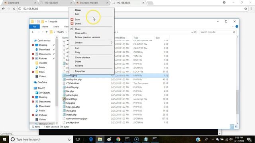Viewport: 255px width, 143px height.
Task: Click the Explorer up-one-level arrow
Action: (x=47, y=32)
